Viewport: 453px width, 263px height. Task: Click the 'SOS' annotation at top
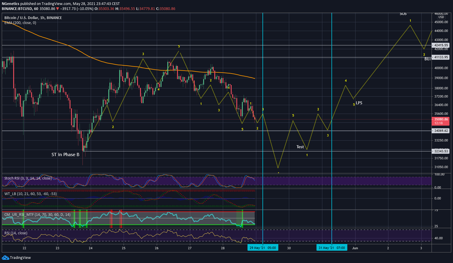[x=403, y=14]
